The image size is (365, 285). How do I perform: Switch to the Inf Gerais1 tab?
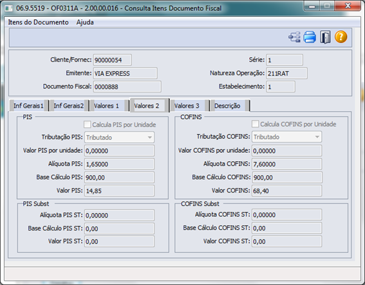point(29,106)
